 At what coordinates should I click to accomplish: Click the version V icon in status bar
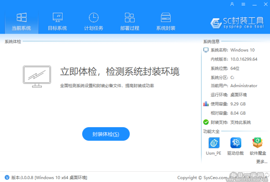coord(7,177)
